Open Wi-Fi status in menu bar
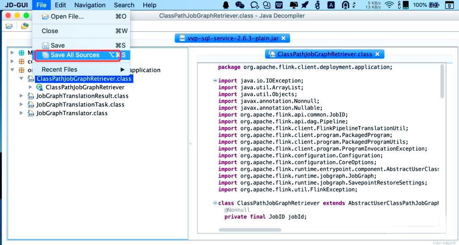The width and height of the screenshot is (459, 245). click(x=389, y=4)
